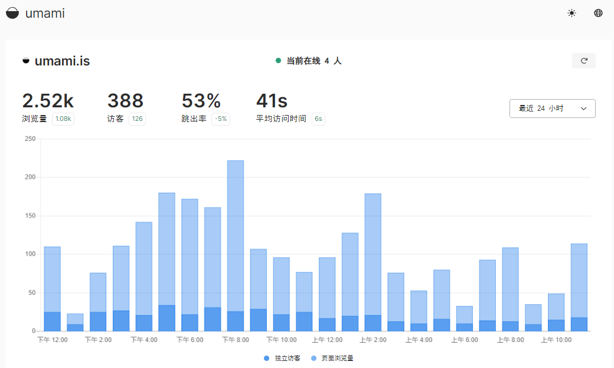The width and height of the screenshot is (614, 368).
Task: Click the 53% 跳出率 metric
Action: pos(201,101)
